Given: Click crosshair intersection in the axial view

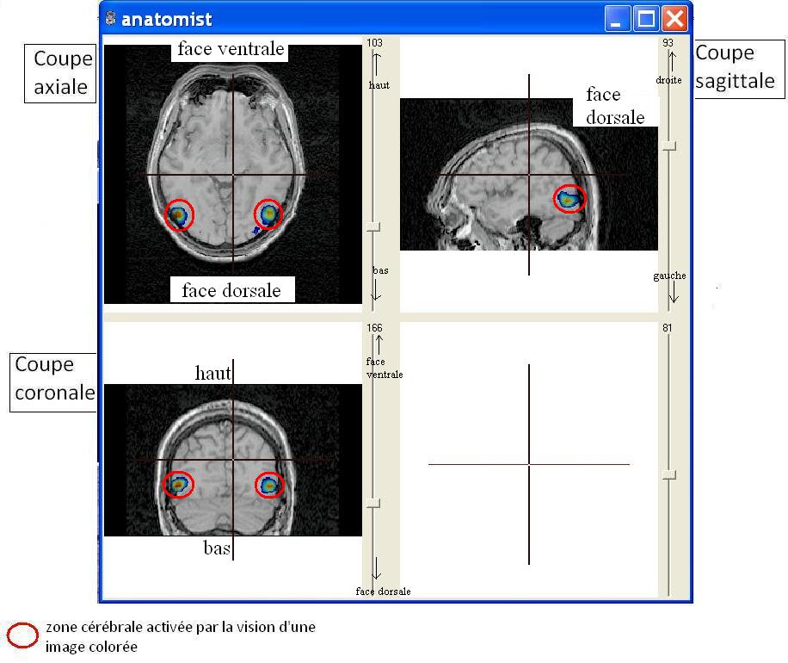Looking at the screenshot, I should [233, 175].
